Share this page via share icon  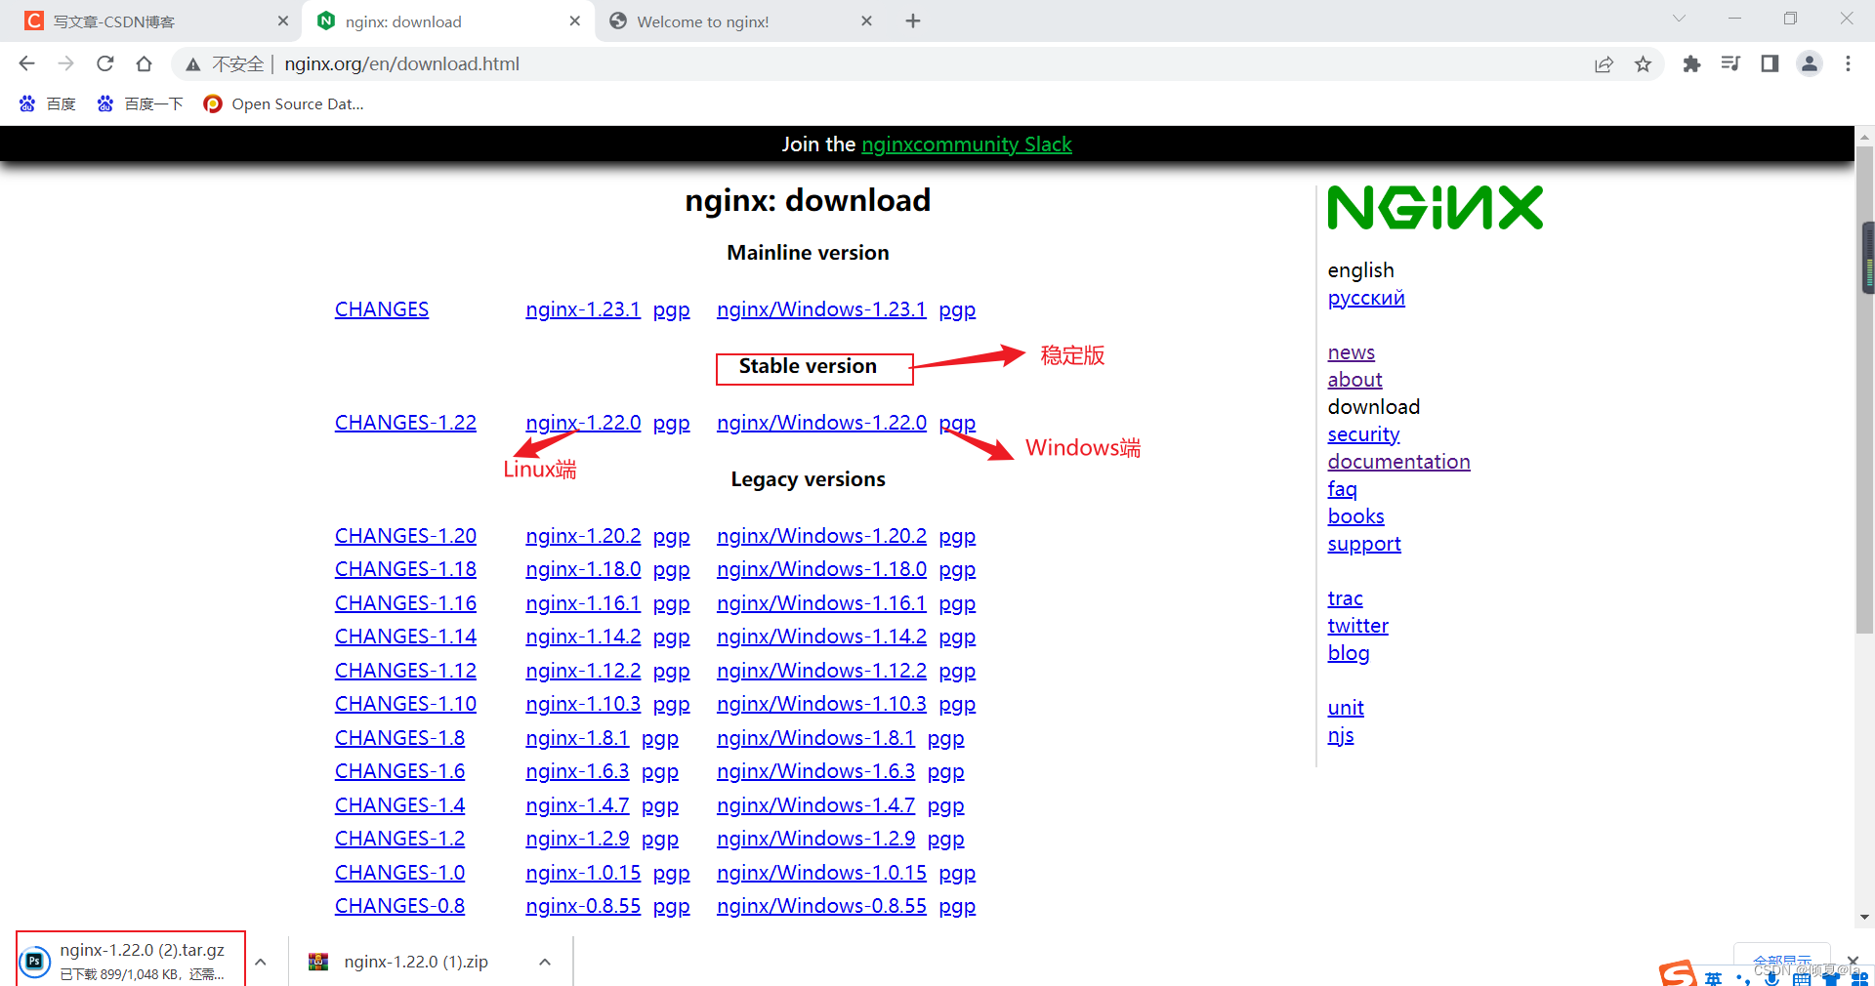coord(1604,64)
